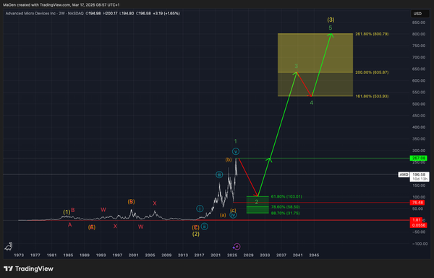
Task: Select the orange lowercase (c) wave label
Action: click(x=233, y=211)
